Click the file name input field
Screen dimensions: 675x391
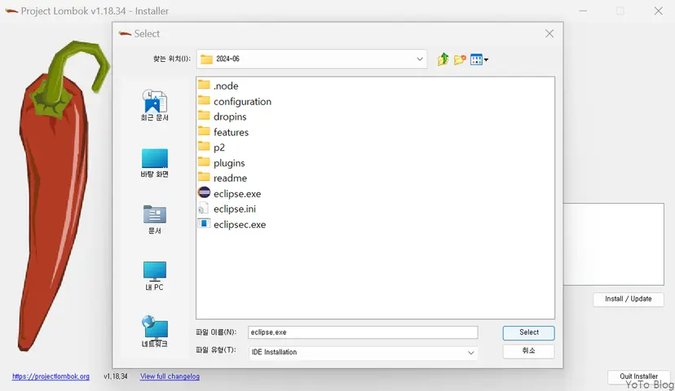click(363, 332)
